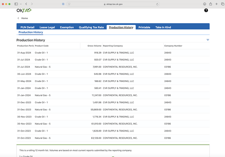This screenshot has width=225, height=157.
Task: Open the Take In Kind tab
Action: [163, 27]
